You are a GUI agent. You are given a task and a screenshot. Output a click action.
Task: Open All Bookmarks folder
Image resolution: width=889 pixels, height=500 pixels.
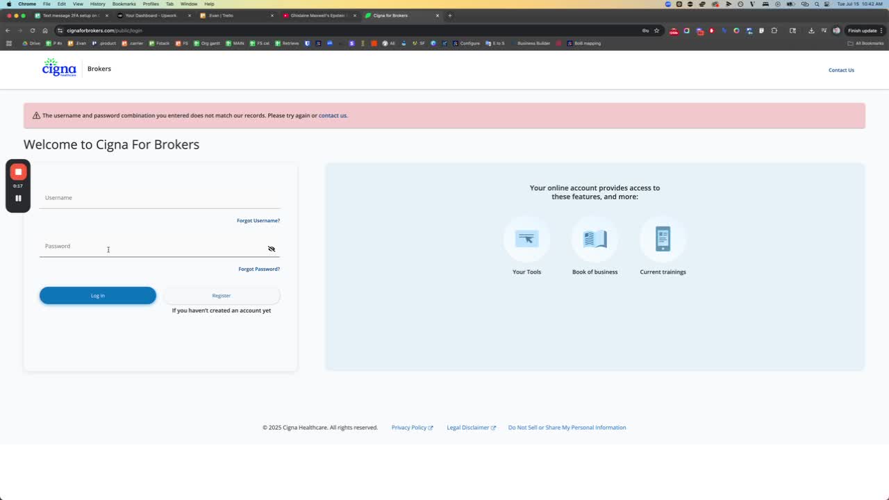coord(865,43)
